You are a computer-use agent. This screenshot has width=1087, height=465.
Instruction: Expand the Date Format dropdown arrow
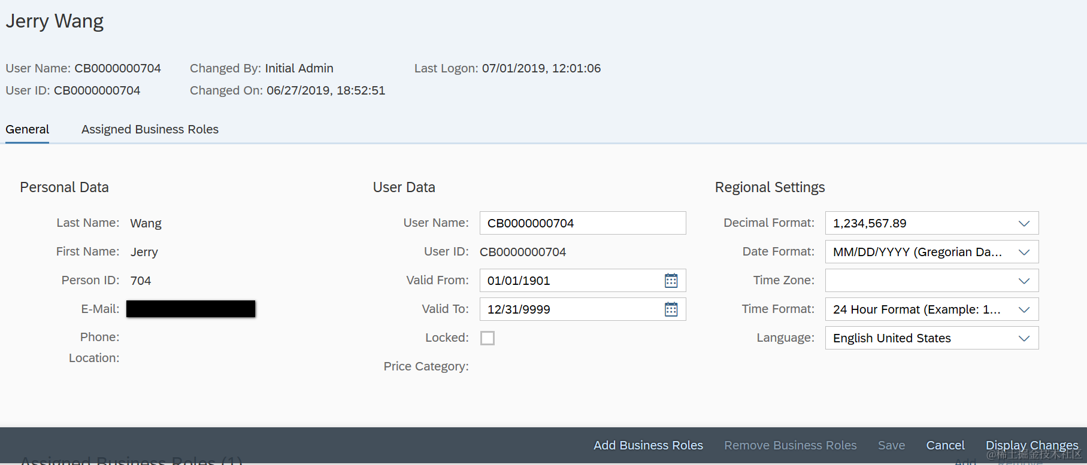click(x=1024, y=252)
